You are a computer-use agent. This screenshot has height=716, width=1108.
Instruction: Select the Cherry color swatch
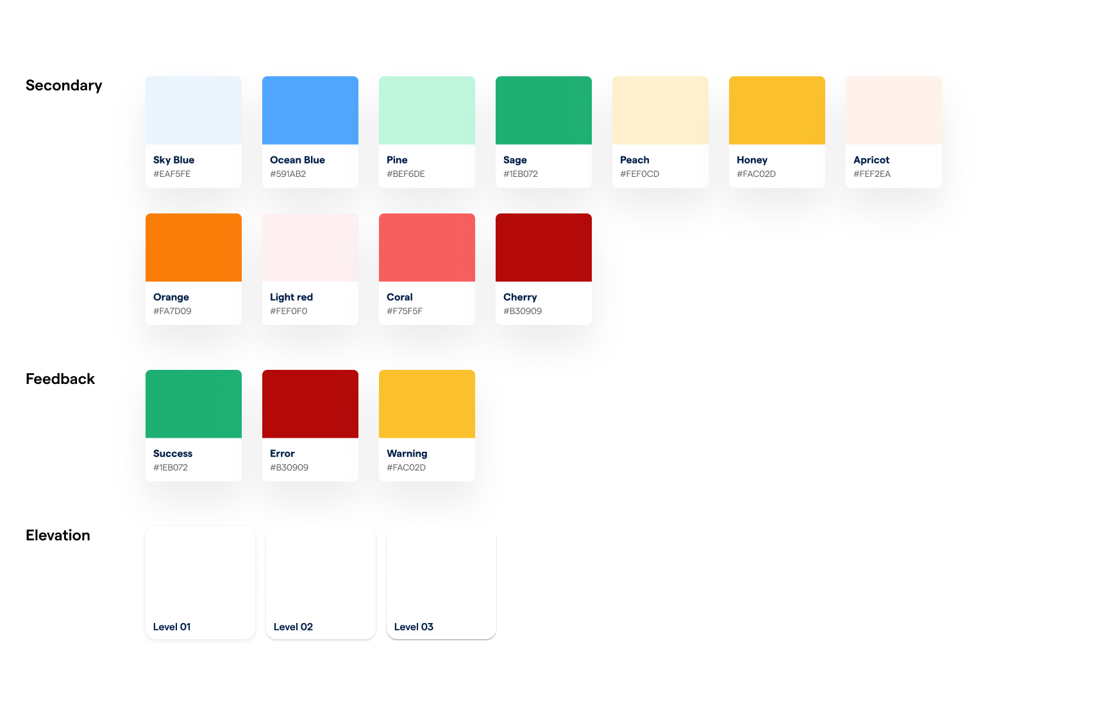tap(543, 247)
